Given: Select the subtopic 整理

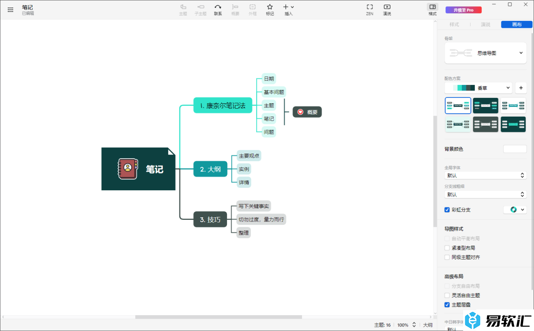Looking at the screenshot, I should coord(244,233).
